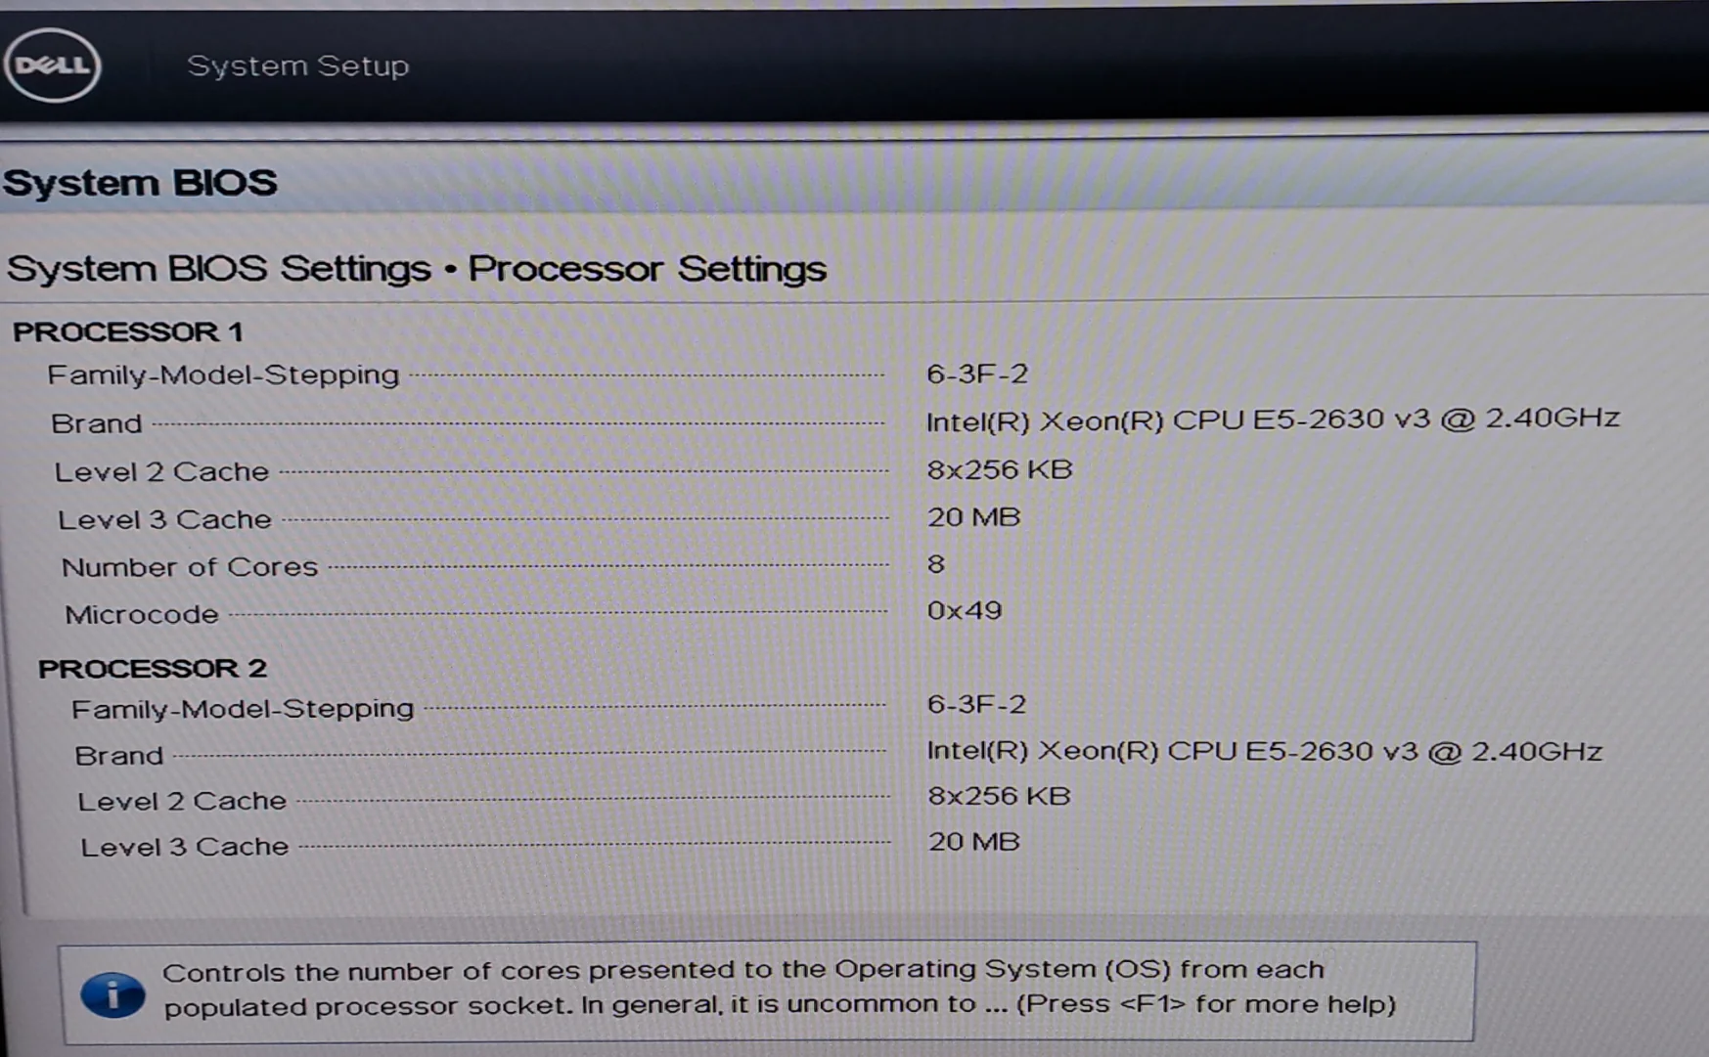Select Processor 1 Level 3 Cache label
1709x1057 pixels.
164,519
